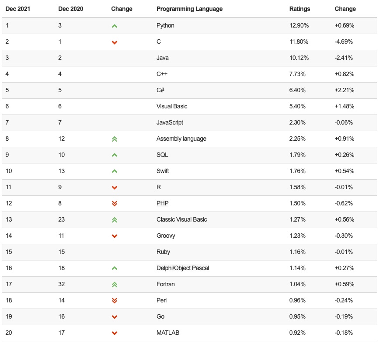Click the red down arrow in C row
This screenshot has height=347, width=383.
114,42
